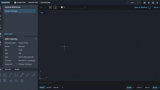Toggle ORTHO mode in the status bar
The image size is (160, 90).
pyautogui.click(x=147, y=87)
